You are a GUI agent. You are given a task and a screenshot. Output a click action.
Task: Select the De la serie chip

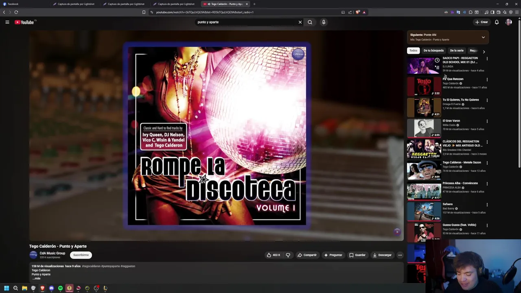[x=457, y=50]
